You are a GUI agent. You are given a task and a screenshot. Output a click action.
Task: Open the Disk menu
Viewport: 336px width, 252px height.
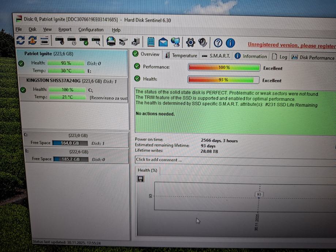[x=33, y=29]
